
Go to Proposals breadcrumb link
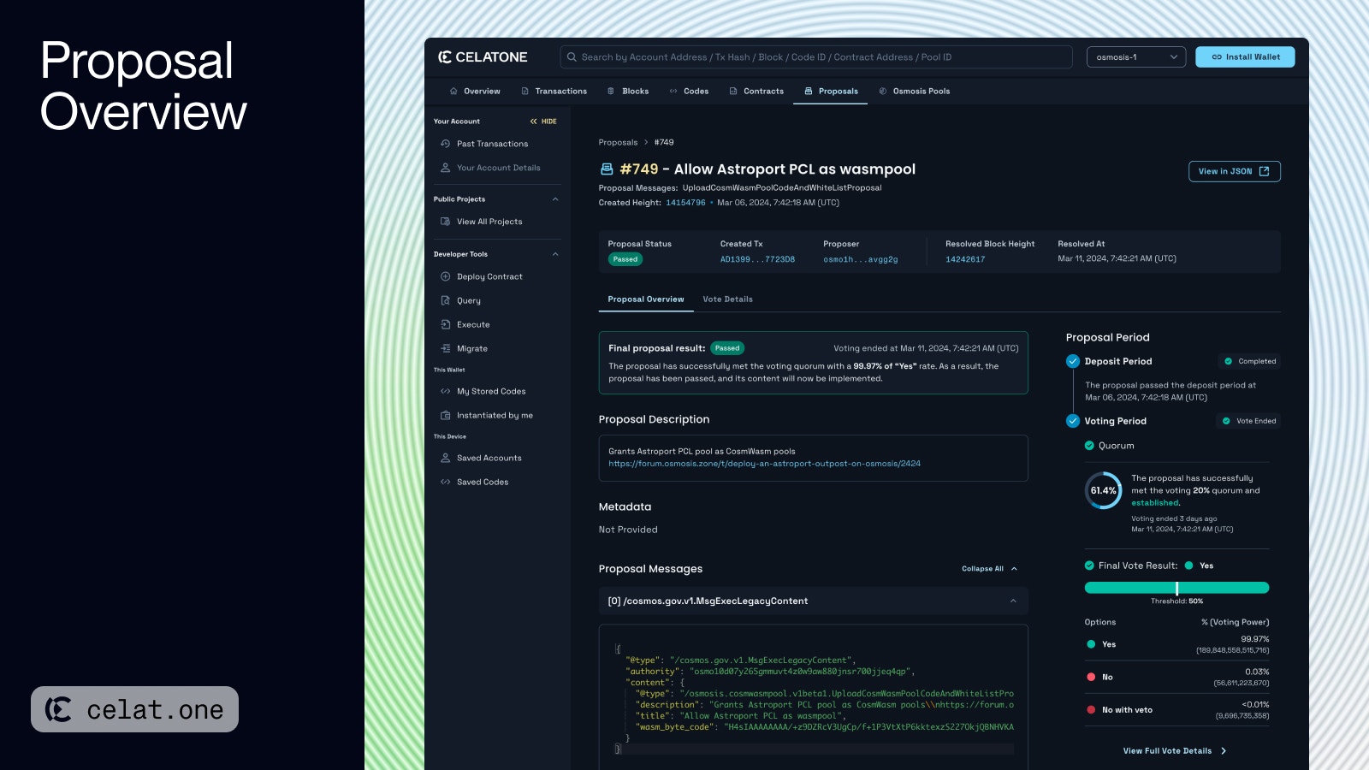click(618, 143)
